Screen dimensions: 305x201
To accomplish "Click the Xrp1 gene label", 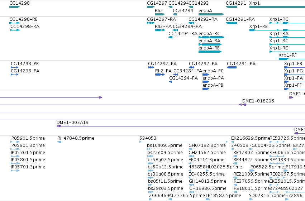I will coord(254,3).
